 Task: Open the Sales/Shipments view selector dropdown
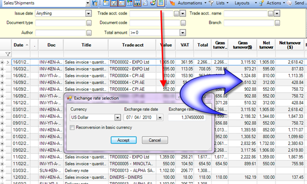pos(88,3)
